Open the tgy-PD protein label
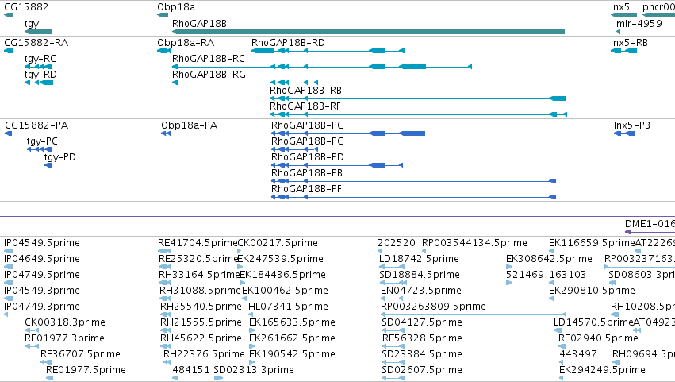This screenshot has width=675, height=382. tap(59, 157)
